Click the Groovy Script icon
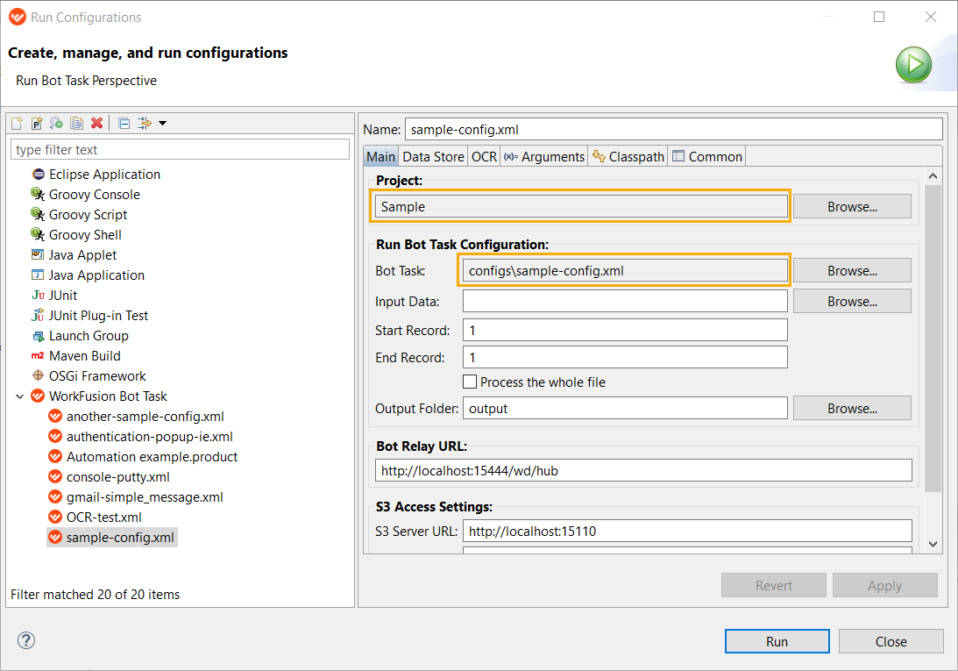 point(38,215)
